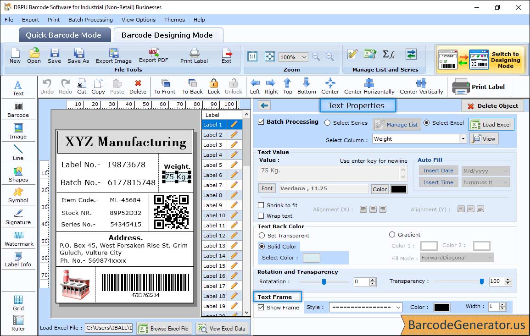Click the Manage List button
The height and width of the screenshot is (336, 530).
pyautogui.click(x=397, y=124)
